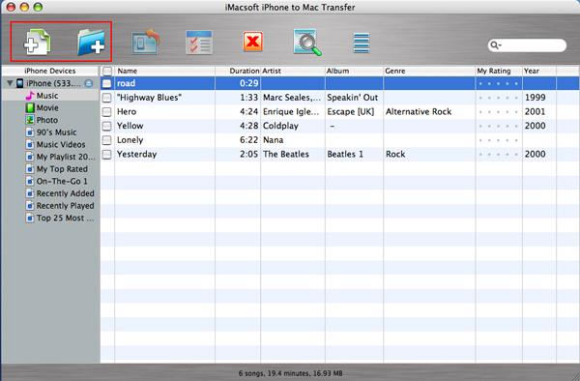This screenshot has height=381, width=580.
Task: Sort by the My Rating column header
Action: tap(499, 71)
